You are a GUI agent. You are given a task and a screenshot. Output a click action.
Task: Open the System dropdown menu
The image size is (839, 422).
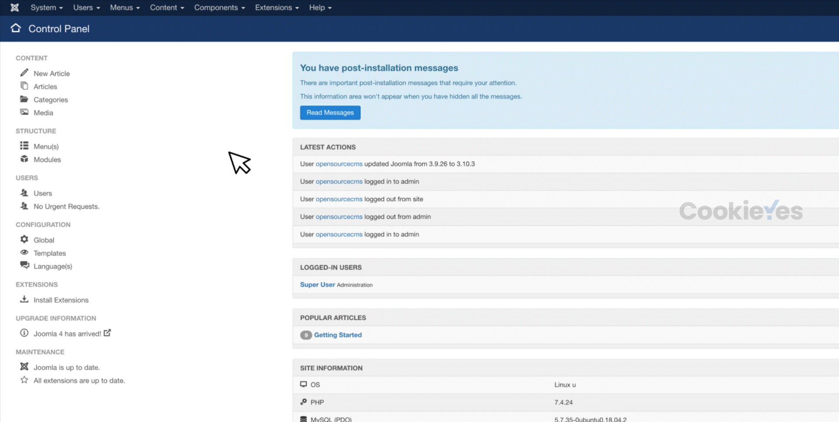point(46,7)
